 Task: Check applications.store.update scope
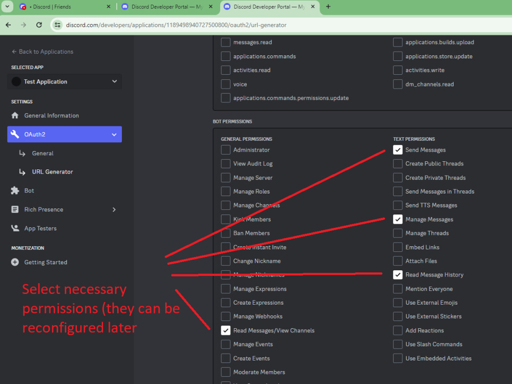398,56
